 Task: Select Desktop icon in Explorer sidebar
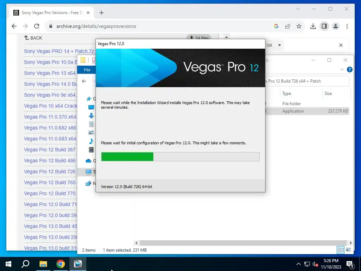coord(91,107)
